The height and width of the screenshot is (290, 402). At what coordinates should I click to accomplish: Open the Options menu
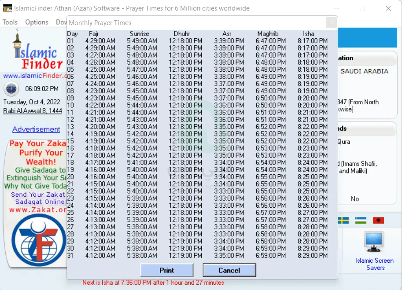[x=37, y=22]
